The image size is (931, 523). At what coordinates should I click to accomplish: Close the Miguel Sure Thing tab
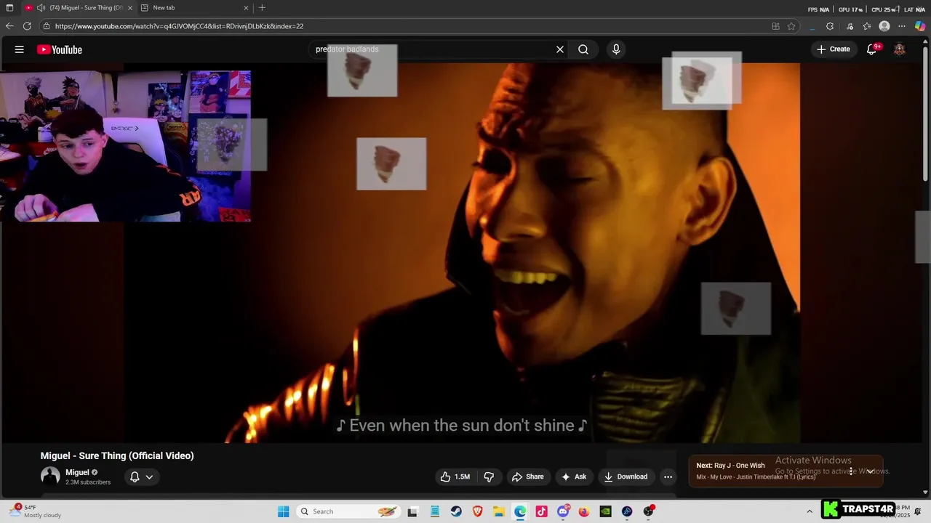coord(130,8)
